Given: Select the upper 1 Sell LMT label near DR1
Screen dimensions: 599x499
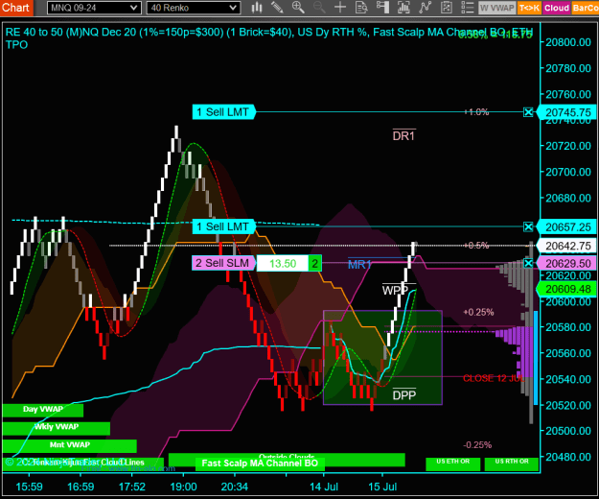Looking at the screenshot, I should coord(222,112).
